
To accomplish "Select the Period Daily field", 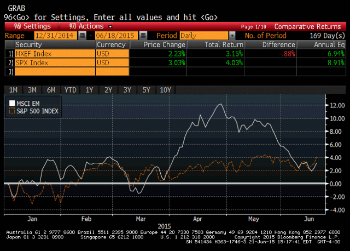I will tap(204, 35).
